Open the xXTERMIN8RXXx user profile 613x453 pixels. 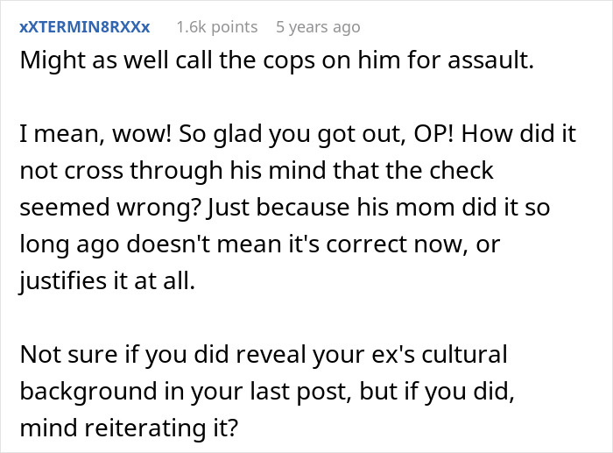click(87, 27)
